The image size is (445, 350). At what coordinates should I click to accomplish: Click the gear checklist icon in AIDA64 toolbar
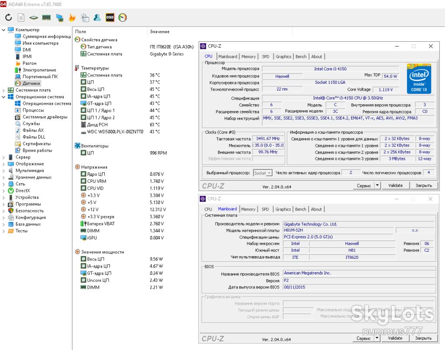click(85, 17)
